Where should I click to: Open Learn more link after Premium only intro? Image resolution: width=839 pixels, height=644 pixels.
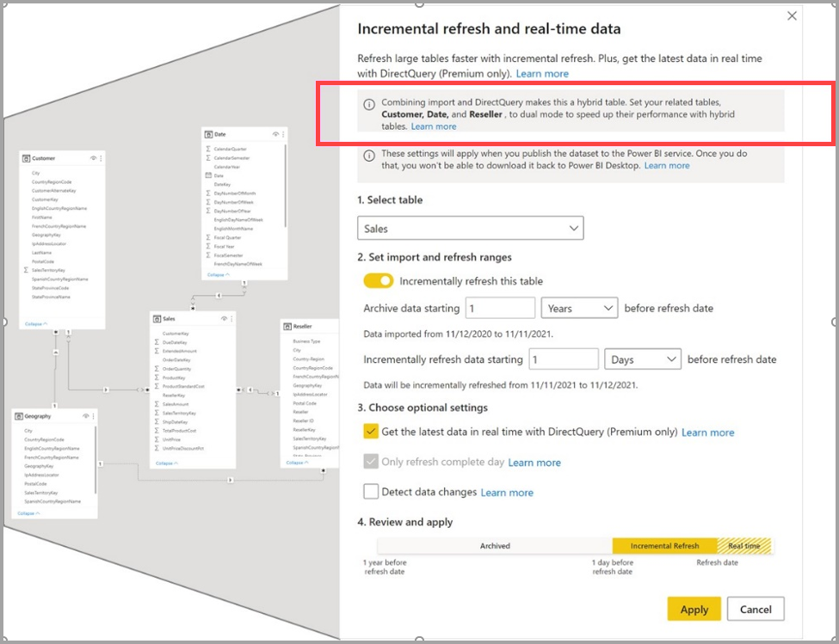click(x=542, y=74)
